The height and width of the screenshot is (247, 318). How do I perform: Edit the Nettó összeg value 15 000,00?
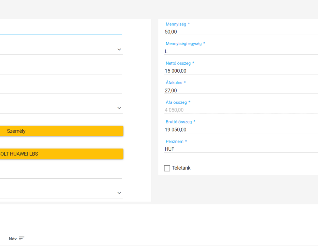pos(241,71)
